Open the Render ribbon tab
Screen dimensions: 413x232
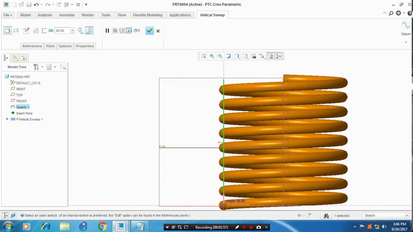click(88, 15)
